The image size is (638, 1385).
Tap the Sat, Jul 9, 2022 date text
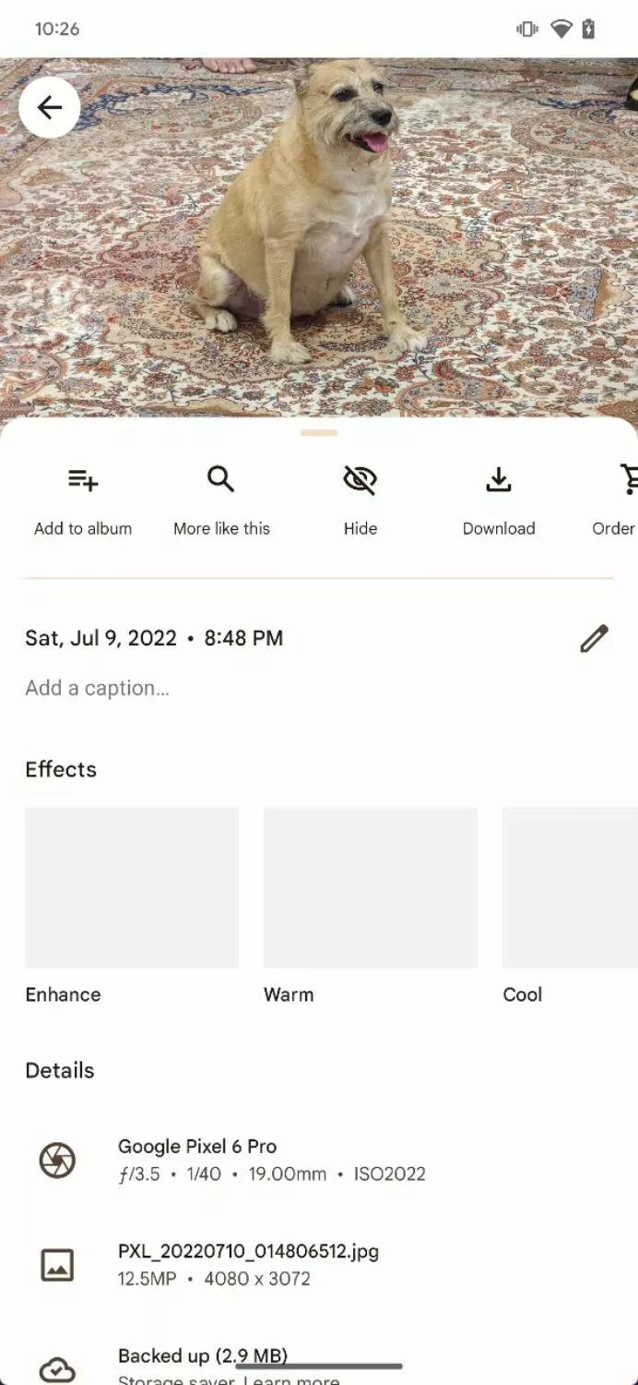(x=100, y=638)
